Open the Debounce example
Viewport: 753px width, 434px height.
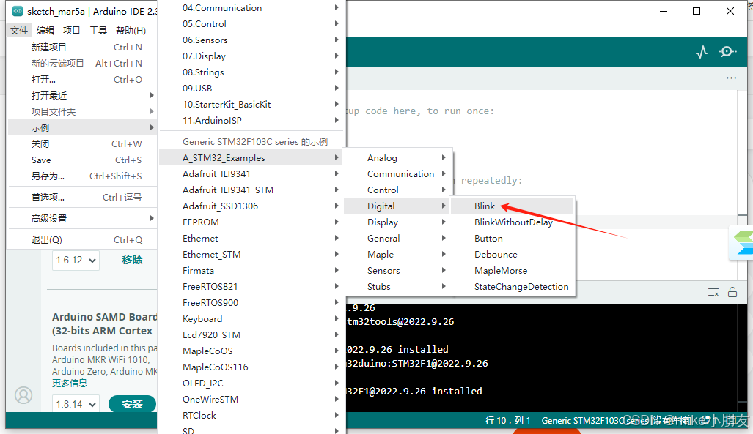(513, 254)
